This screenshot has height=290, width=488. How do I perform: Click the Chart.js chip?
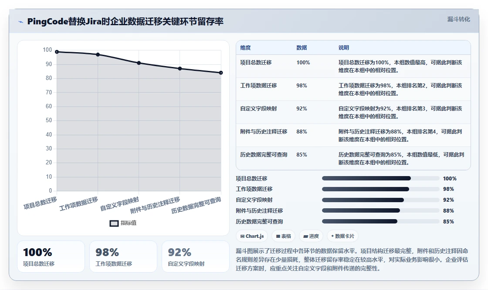[252, 236]
